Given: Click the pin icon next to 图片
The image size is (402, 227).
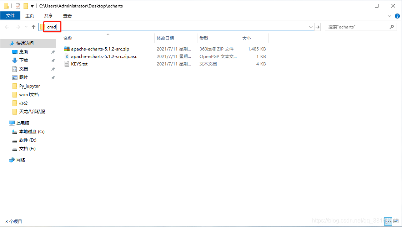Looking at the screenshot, I should [x=53, y=78].
